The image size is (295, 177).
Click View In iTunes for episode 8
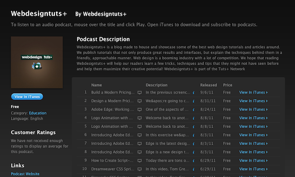253,152
